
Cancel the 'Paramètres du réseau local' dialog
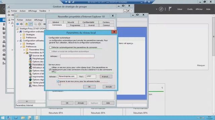[109, 87]
